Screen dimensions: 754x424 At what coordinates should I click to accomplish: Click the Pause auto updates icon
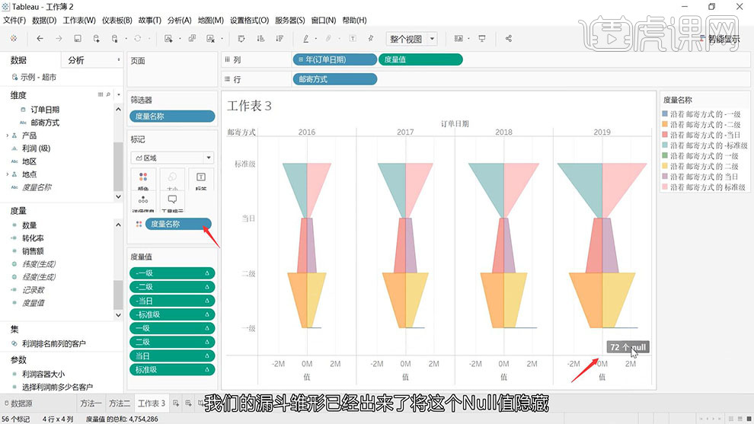pos(114,39)
